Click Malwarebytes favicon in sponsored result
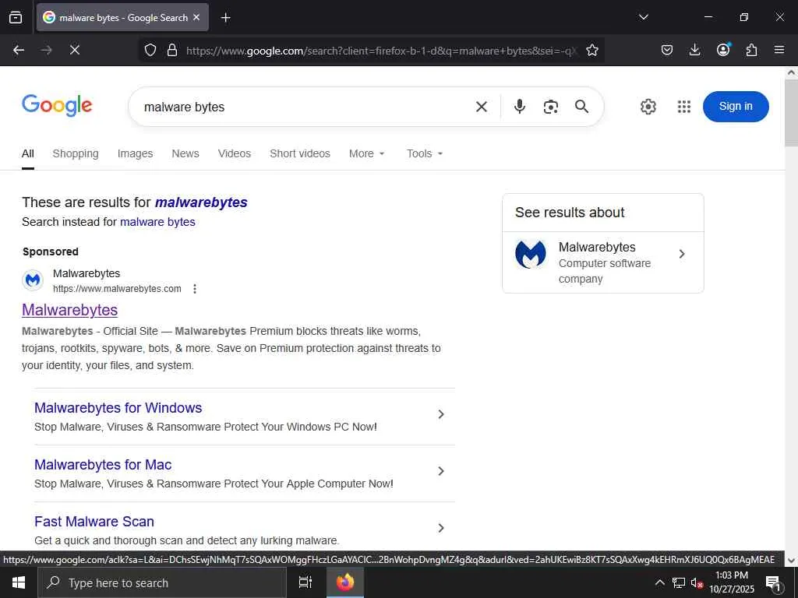 33,280
